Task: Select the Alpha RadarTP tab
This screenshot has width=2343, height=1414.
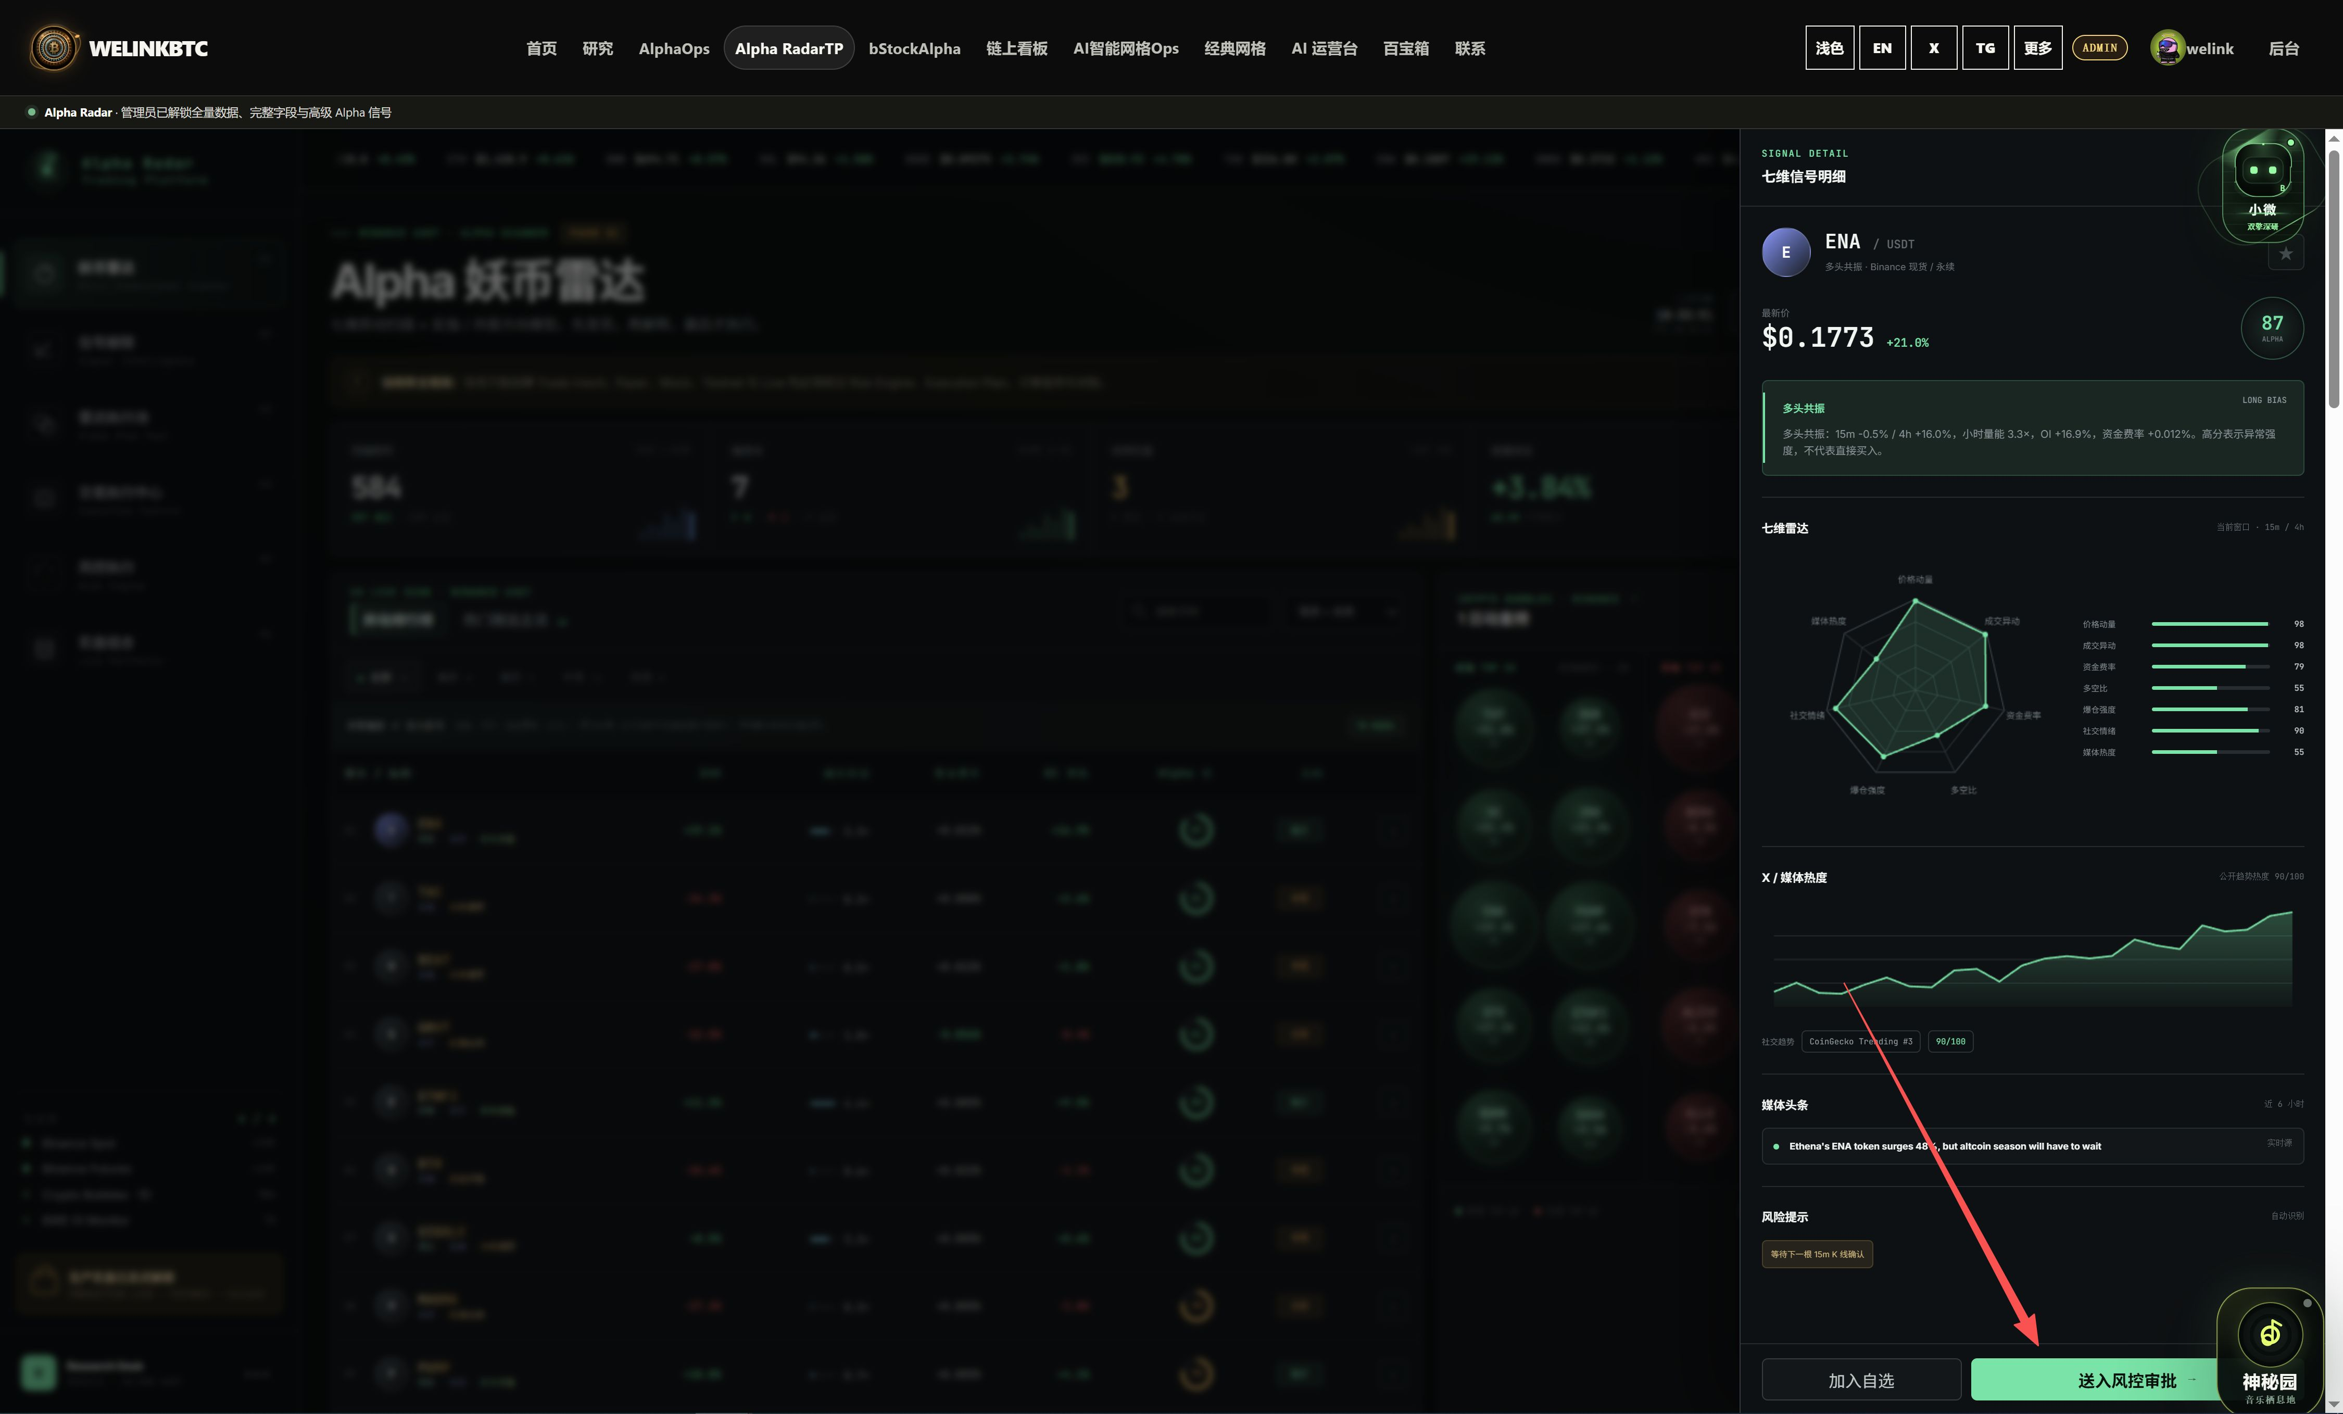Action: tap(789, 48)
